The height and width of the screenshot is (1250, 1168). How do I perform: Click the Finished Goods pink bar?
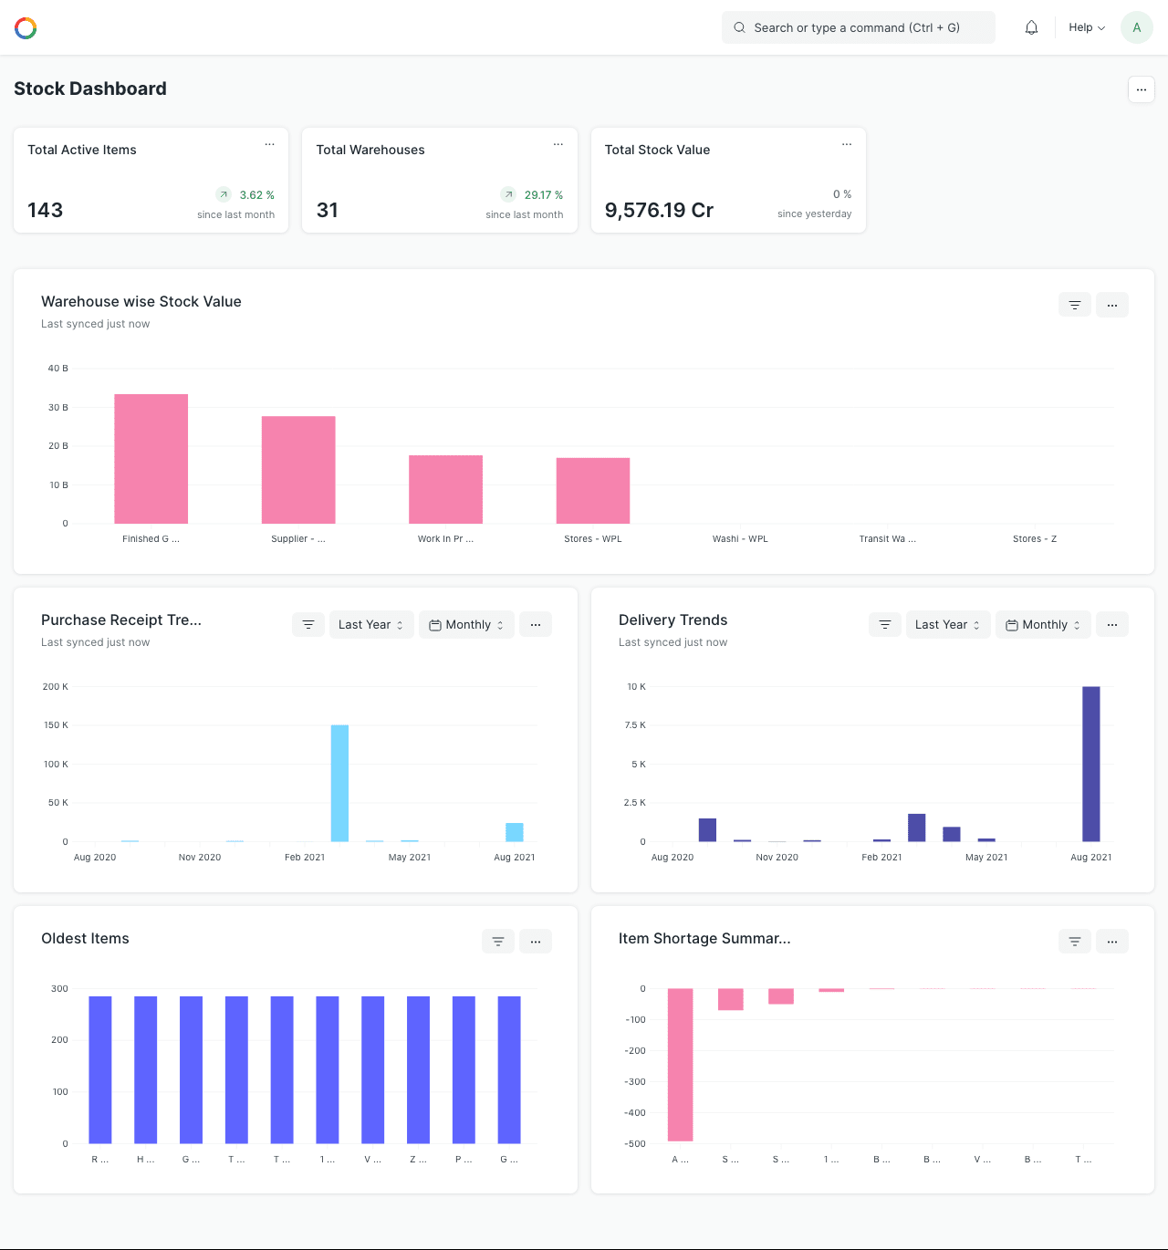tap(151, 459)
